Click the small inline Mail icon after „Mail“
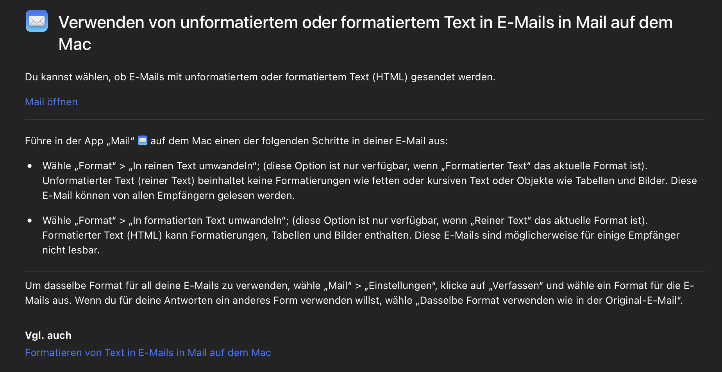The width and height of the screenshot is (722, 372). click(143, 140)
